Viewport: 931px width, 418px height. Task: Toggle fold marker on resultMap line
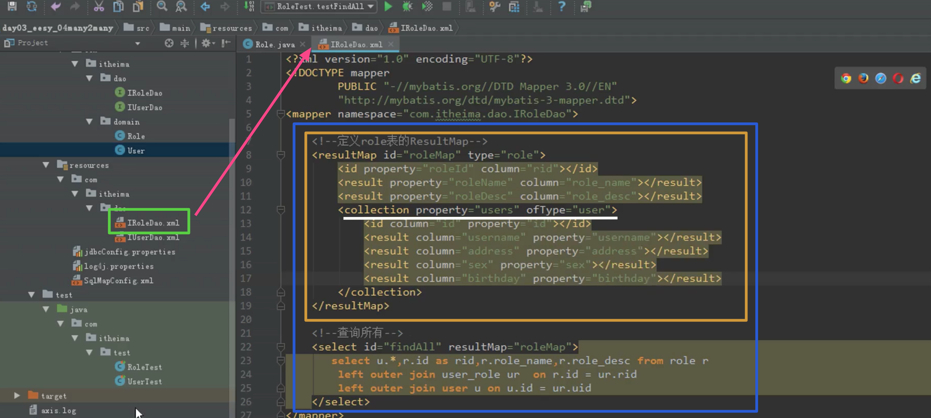(281, 155)
